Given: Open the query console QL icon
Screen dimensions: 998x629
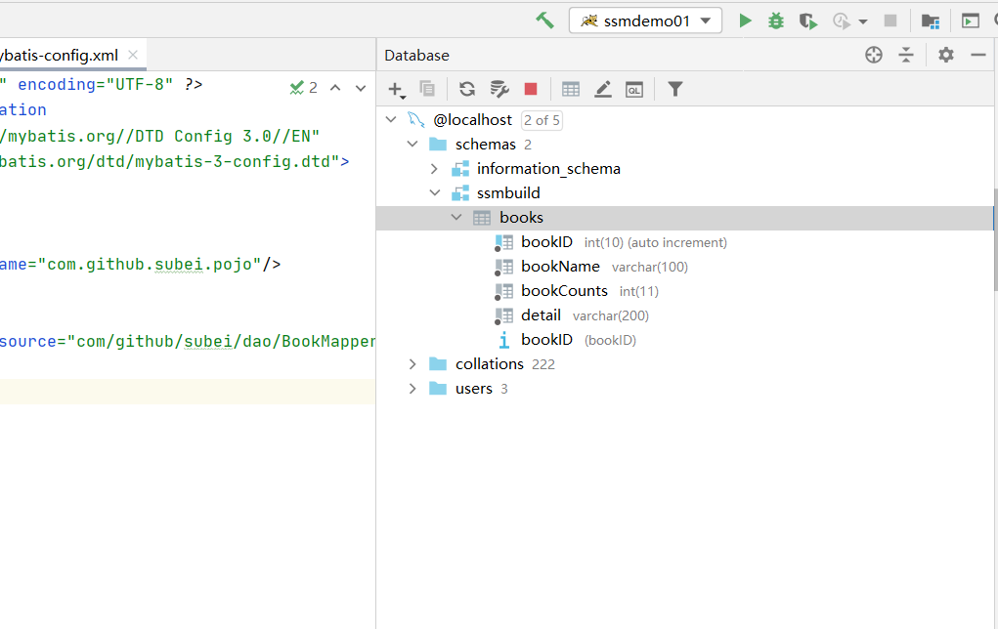Looking at the screenshot, I should point(634,89).
